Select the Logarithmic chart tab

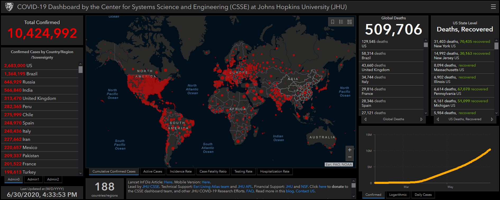tap(398, 195)
